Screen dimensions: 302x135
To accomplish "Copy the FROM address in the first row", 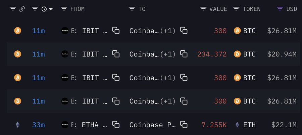I will pyautogui.click(x=116, y=31).
